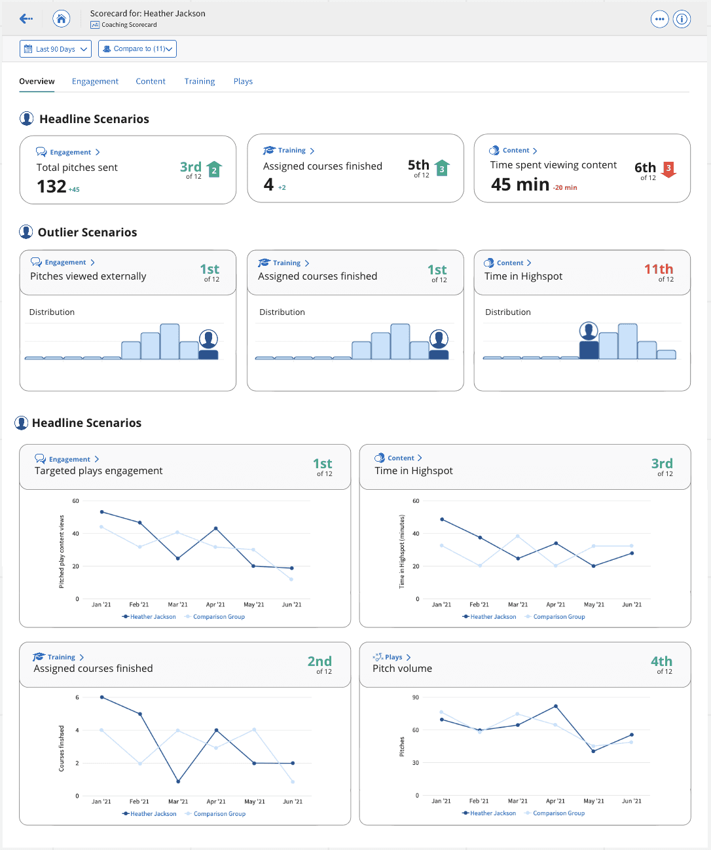This screenshot has width=711, height=850.
Task: Click content icon on outlier Time in Highspot card
Action: tap(488, 263)
